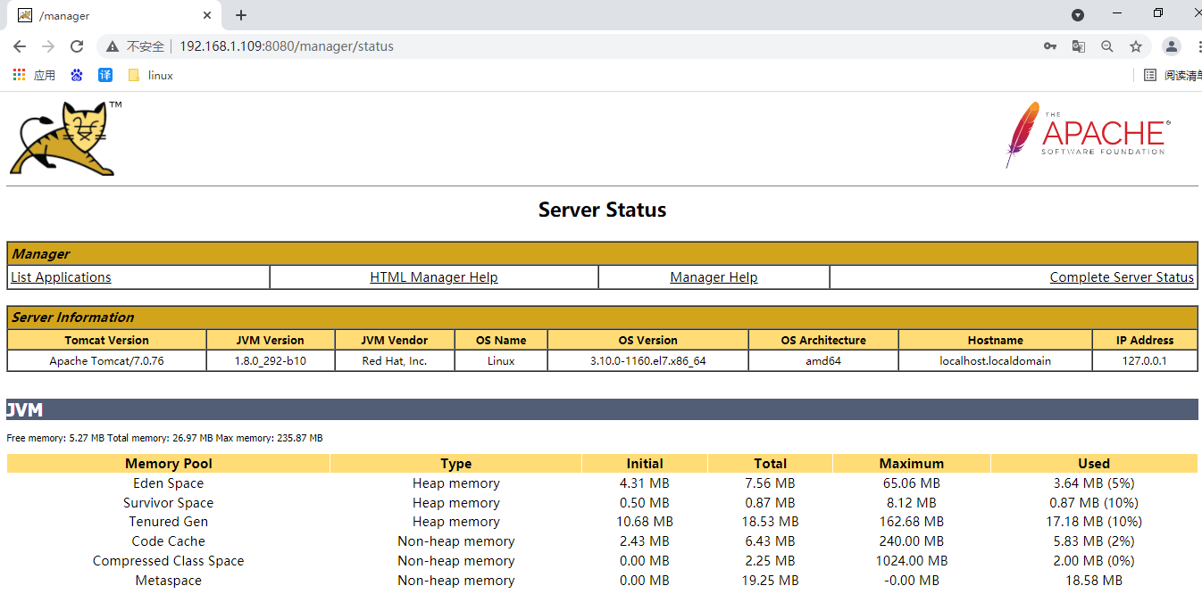
Task: Close the /manager tab
Action: [207, 15]
